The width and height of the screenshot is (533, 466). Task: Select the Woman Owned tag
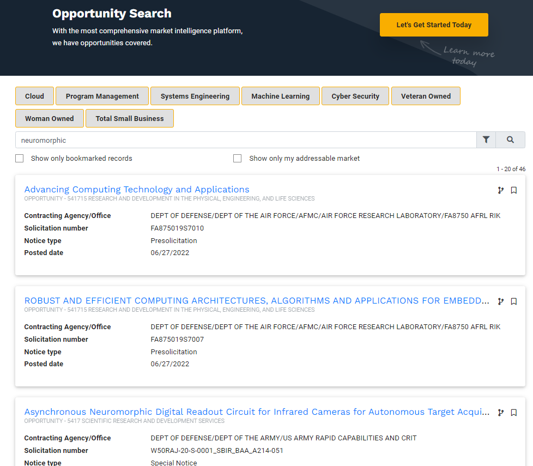coord(49,118)
